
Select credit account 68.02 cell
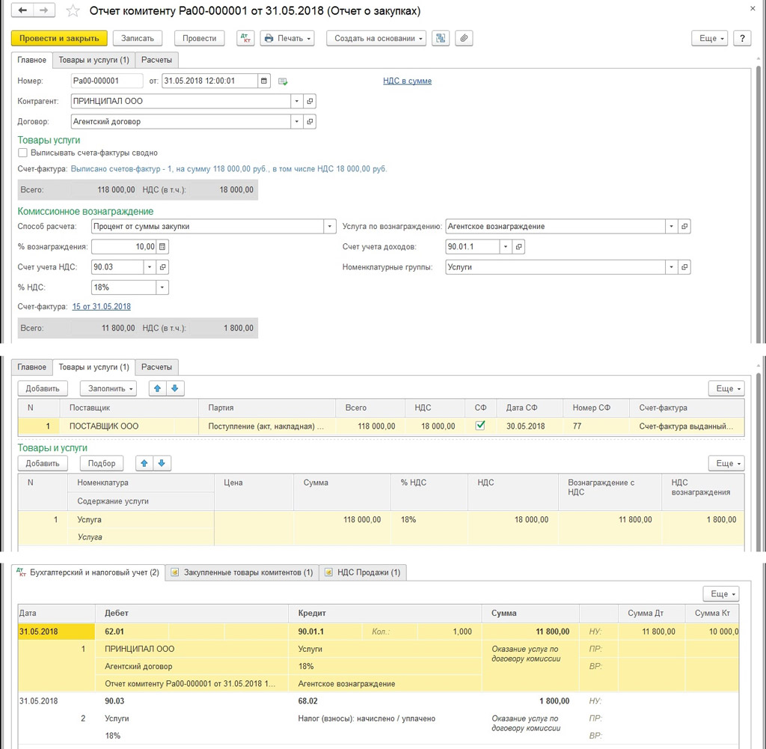click(x=307, y=700)
